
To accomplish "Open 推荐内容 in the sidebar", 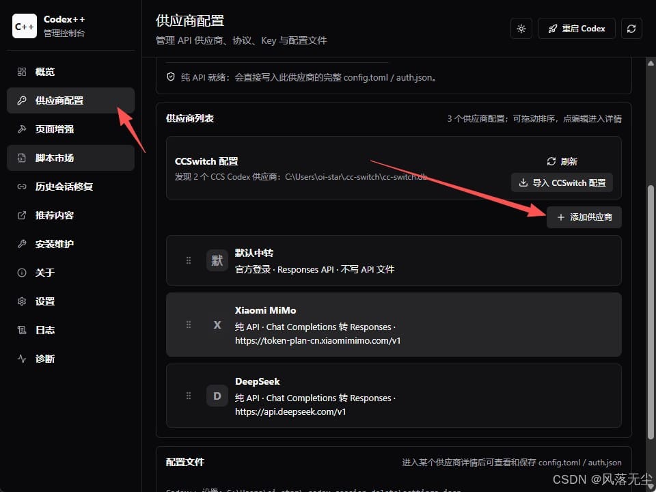I will (70, 215).
